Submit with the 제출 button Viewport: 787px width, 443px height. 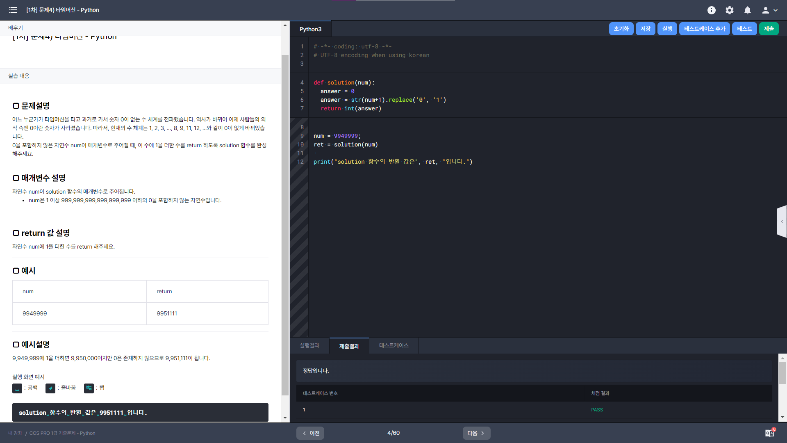pyautogui.click(x=769, y=29)
